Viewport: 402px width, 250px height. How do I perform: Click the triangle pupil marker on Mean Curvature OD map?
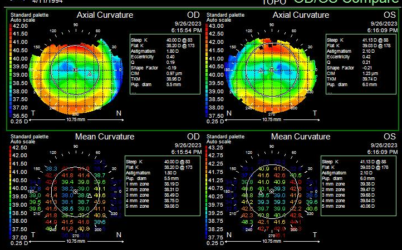point(90,196)
